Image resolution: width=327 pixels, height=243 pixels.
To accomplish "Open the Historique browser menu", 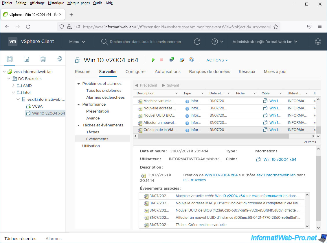I will pyautogui.click(x=56, y=3).
